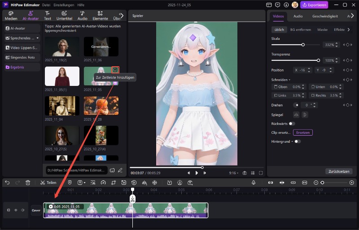
Task: Click the Exportieren button
Action: coord(314,5)
